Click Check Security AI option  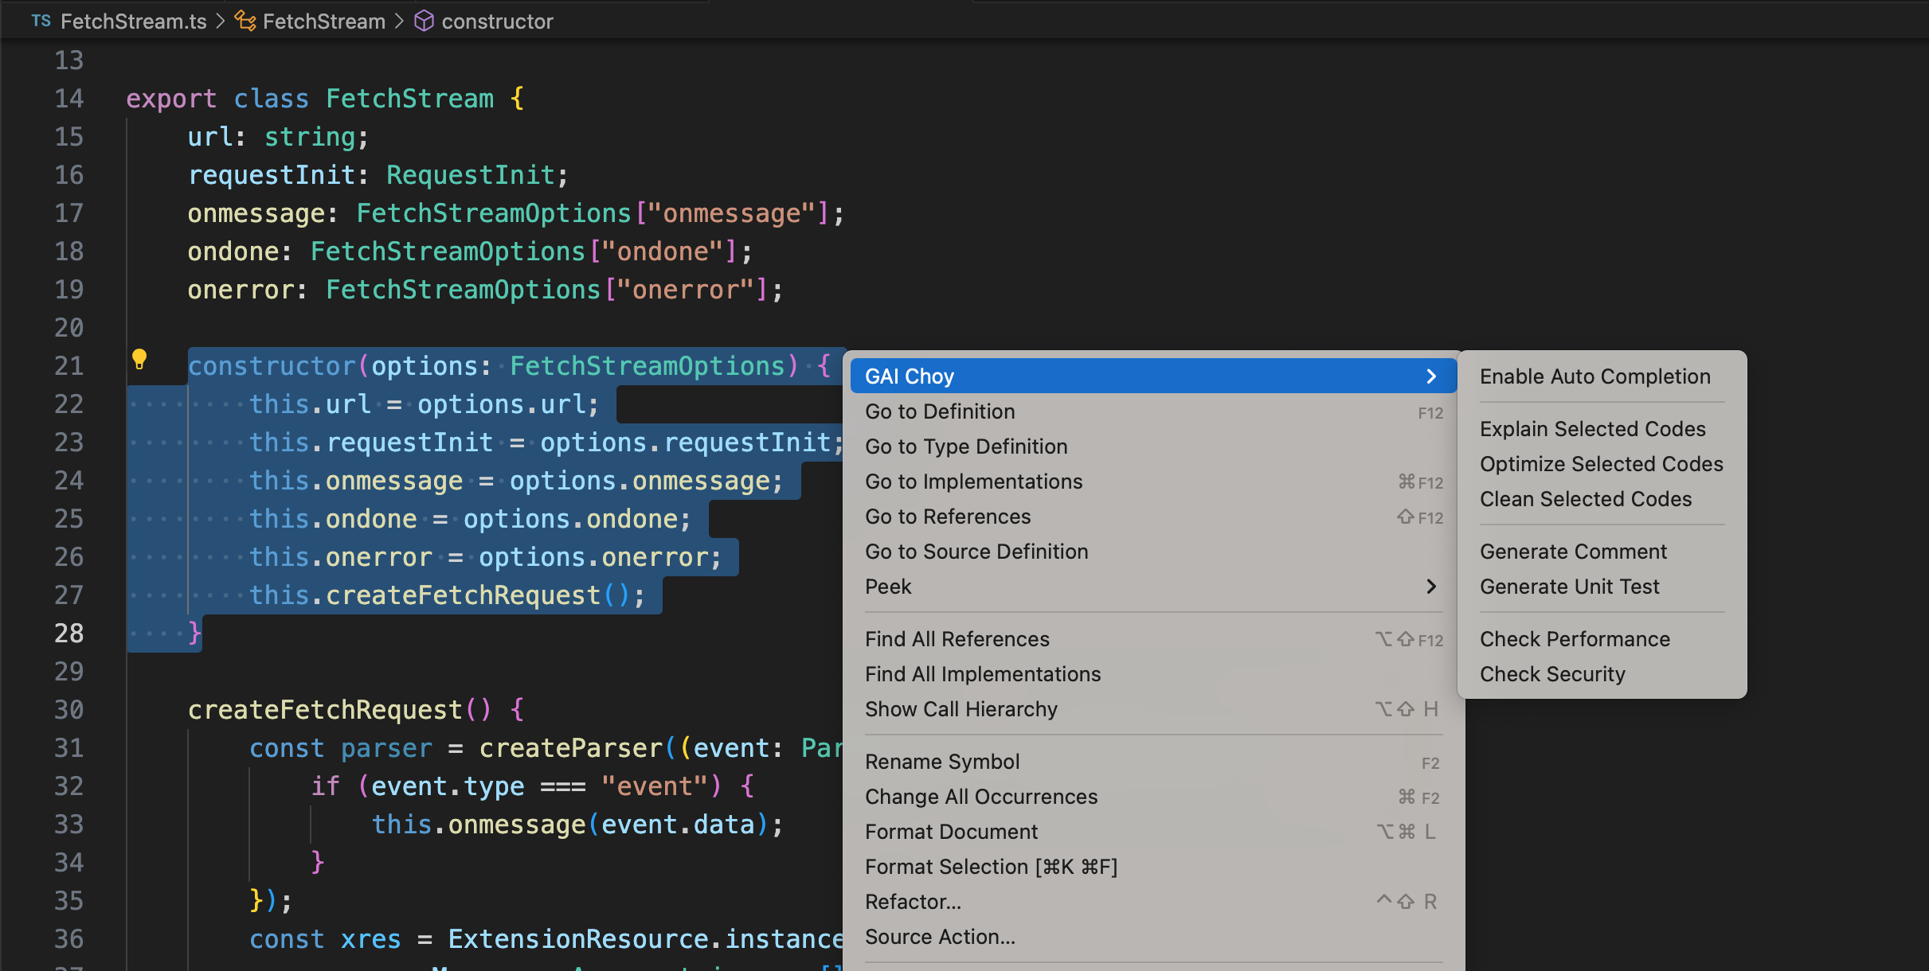pyautogui.click(x=1554, y=674)
